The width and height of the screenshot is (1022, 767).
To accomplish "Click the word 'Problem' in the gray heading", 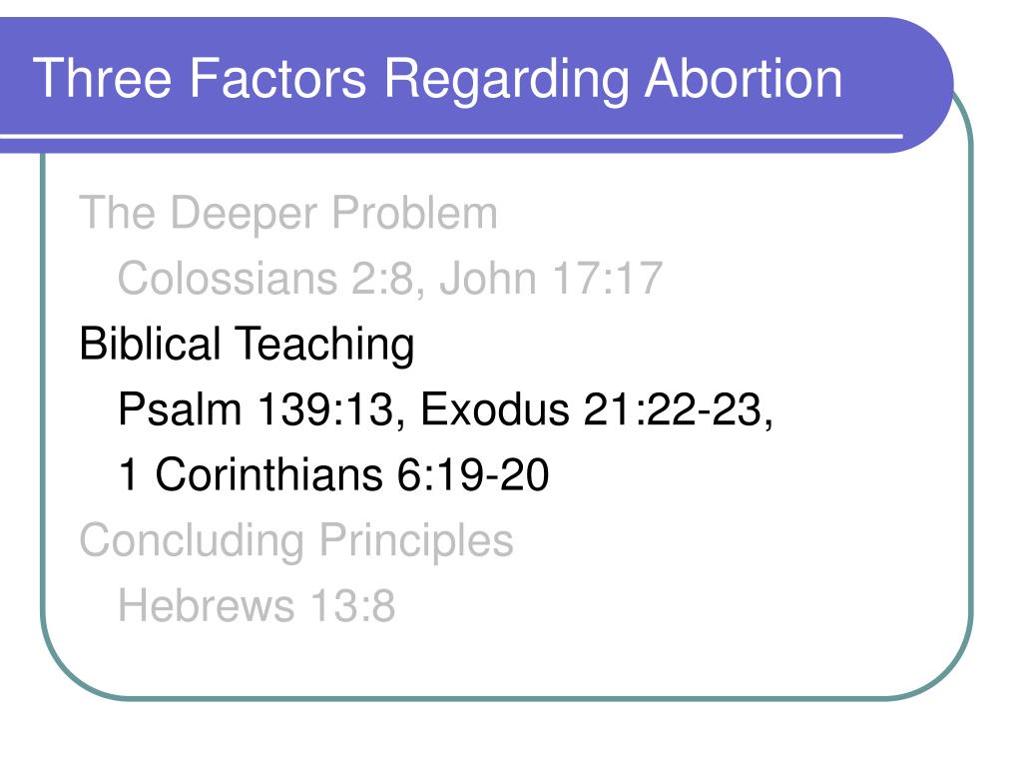I will pyautogui.click(x=414, y=213).
